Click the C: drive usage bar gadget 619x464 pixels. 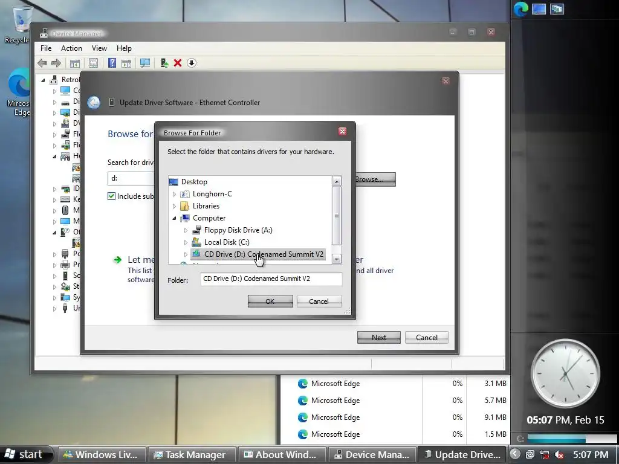[572, 439]
